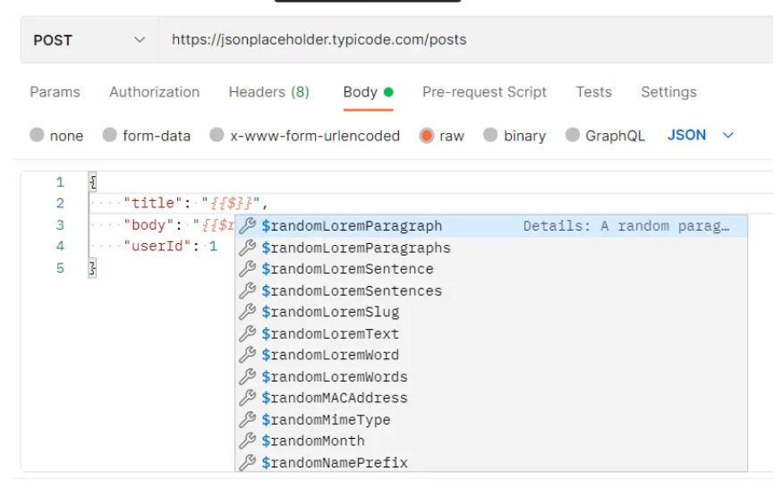Open the Settings tab

[x=668, y=92]
